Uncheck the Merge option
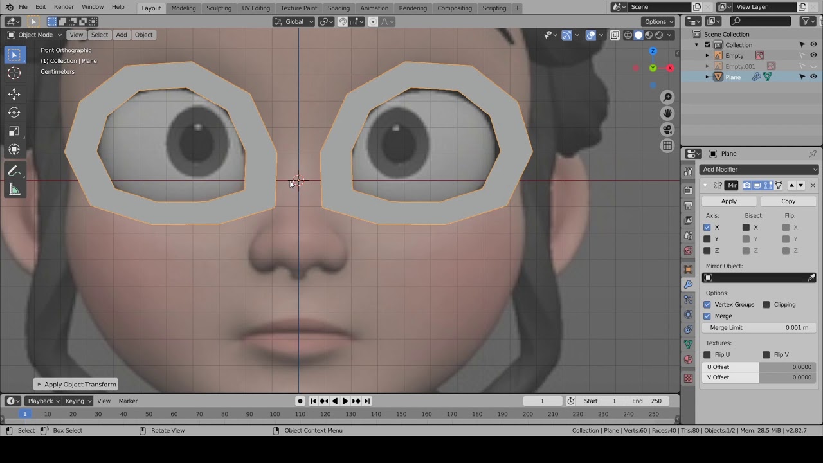Image resolution: width=823 pixels, height=463 pixels. click(x=707, y=316)
